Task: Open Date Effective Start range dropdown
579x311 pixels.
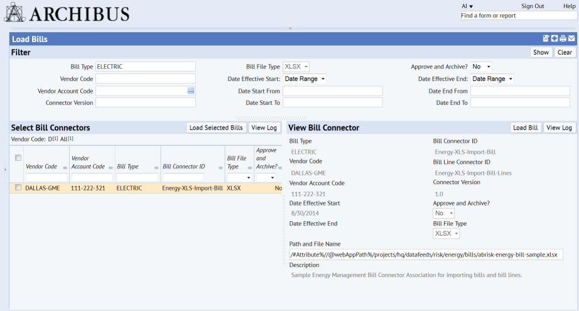Action: pos(305,79)
